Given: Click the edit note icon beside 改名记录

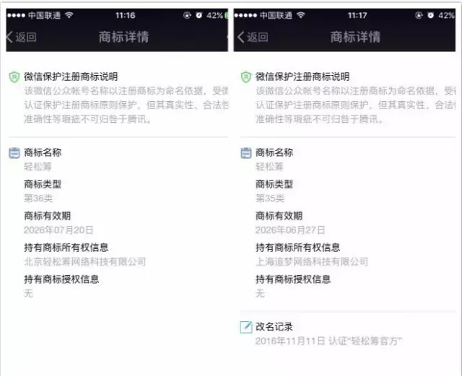Looking at the screenshot, I should (246, 327).
